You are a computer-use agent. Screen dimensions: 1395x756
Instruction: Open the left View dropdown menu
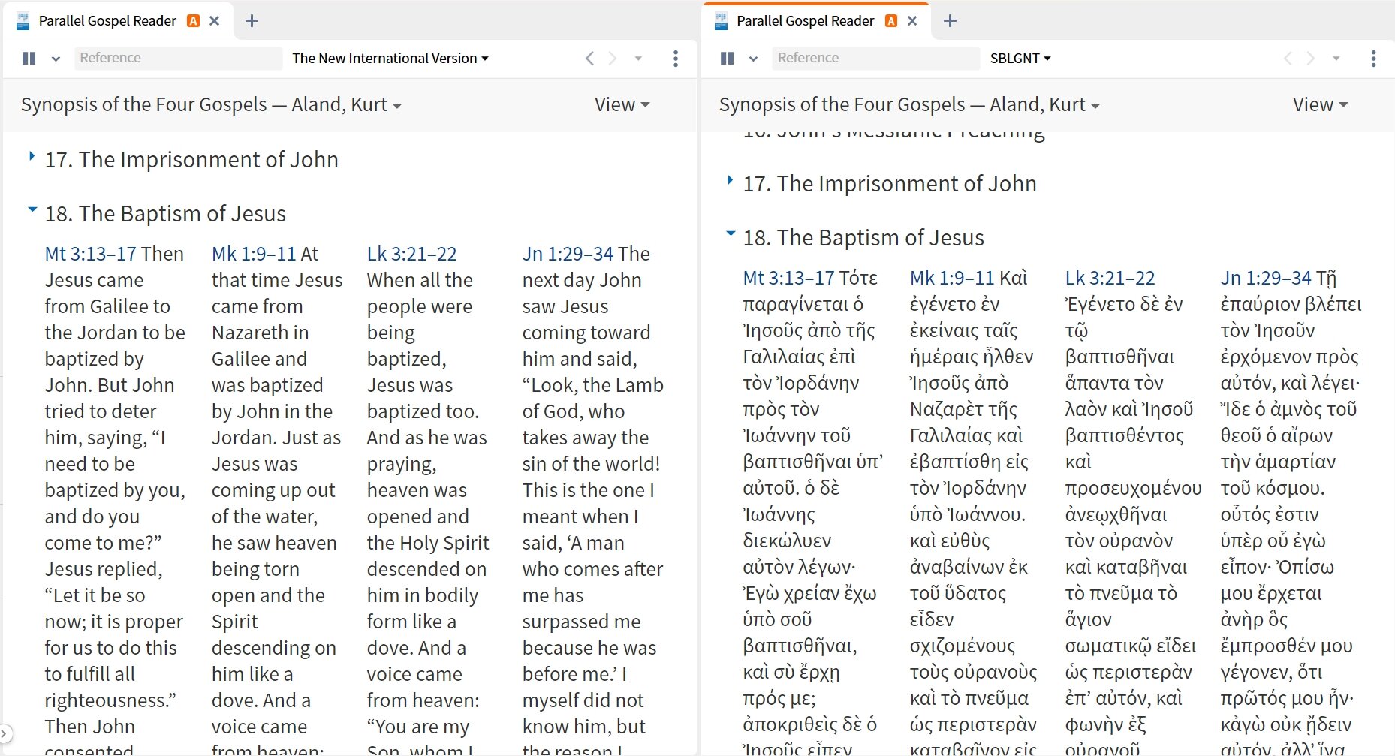(x=622, y=105)
